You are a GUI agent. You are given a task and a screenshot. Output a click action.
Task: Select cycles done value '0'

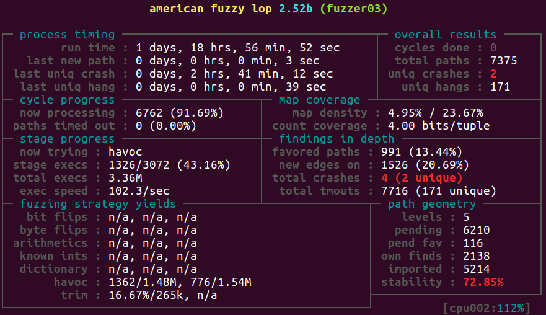tap(493, 48)
